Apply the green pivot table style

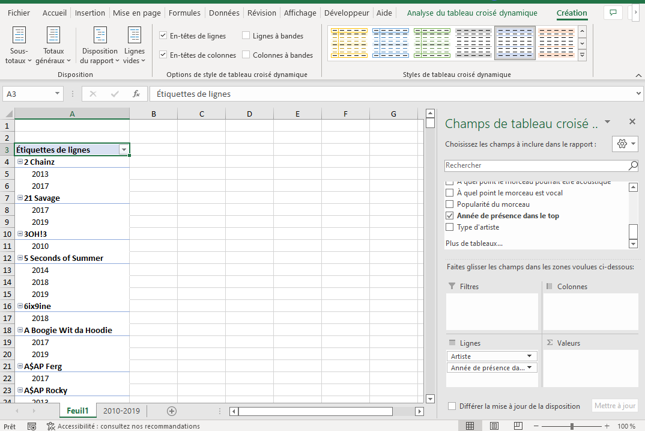point(432,43)
